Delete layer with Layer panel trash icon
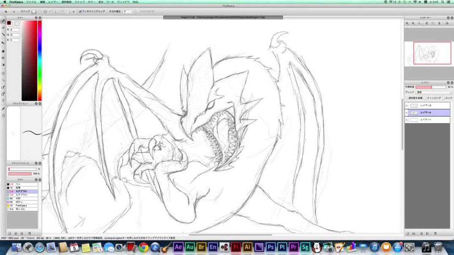 coord(435,233)
